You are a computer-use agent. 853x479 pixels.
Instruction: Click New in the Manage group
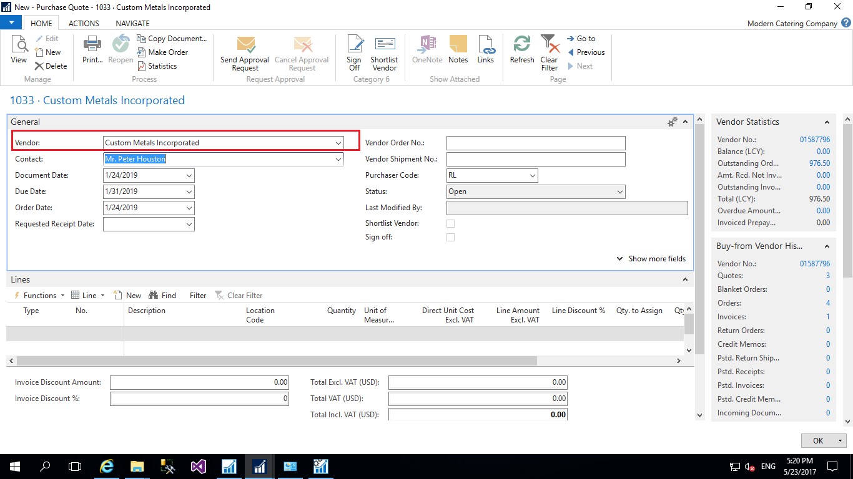coord(48,52)
